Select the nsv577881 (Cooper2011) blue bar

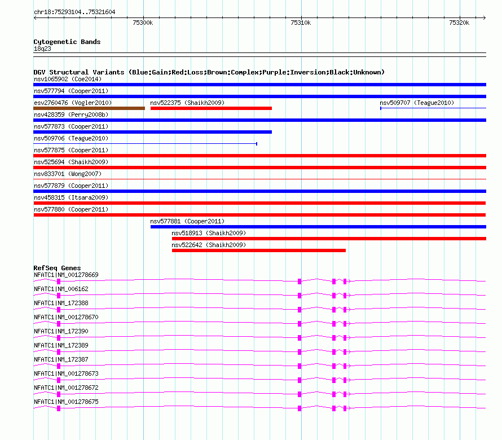(x=318, y=227)
